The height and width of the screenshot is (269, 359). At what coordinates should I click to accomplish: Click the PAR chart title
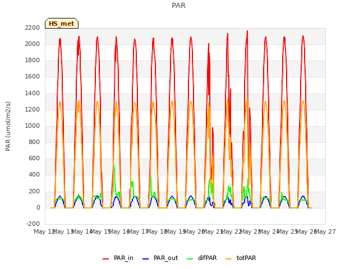tap(178, 6)
